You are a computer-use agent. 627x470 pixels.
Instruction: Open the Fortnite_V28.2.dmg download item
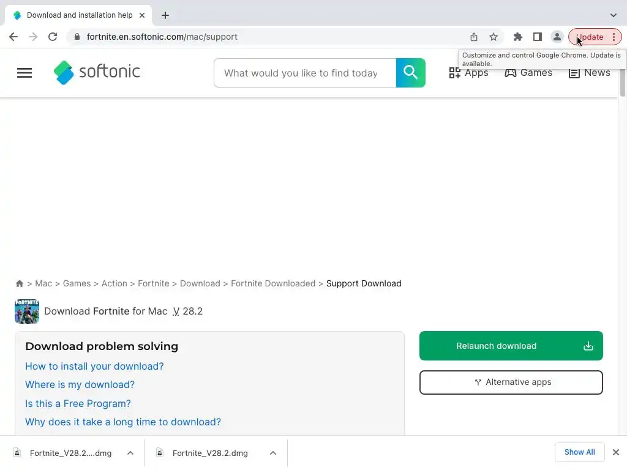[203, 453]
